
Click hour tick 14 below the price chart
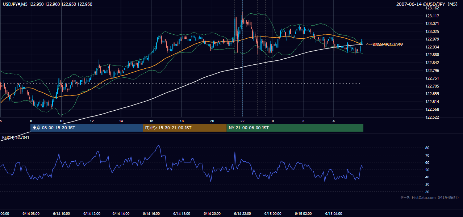[122, 121]
